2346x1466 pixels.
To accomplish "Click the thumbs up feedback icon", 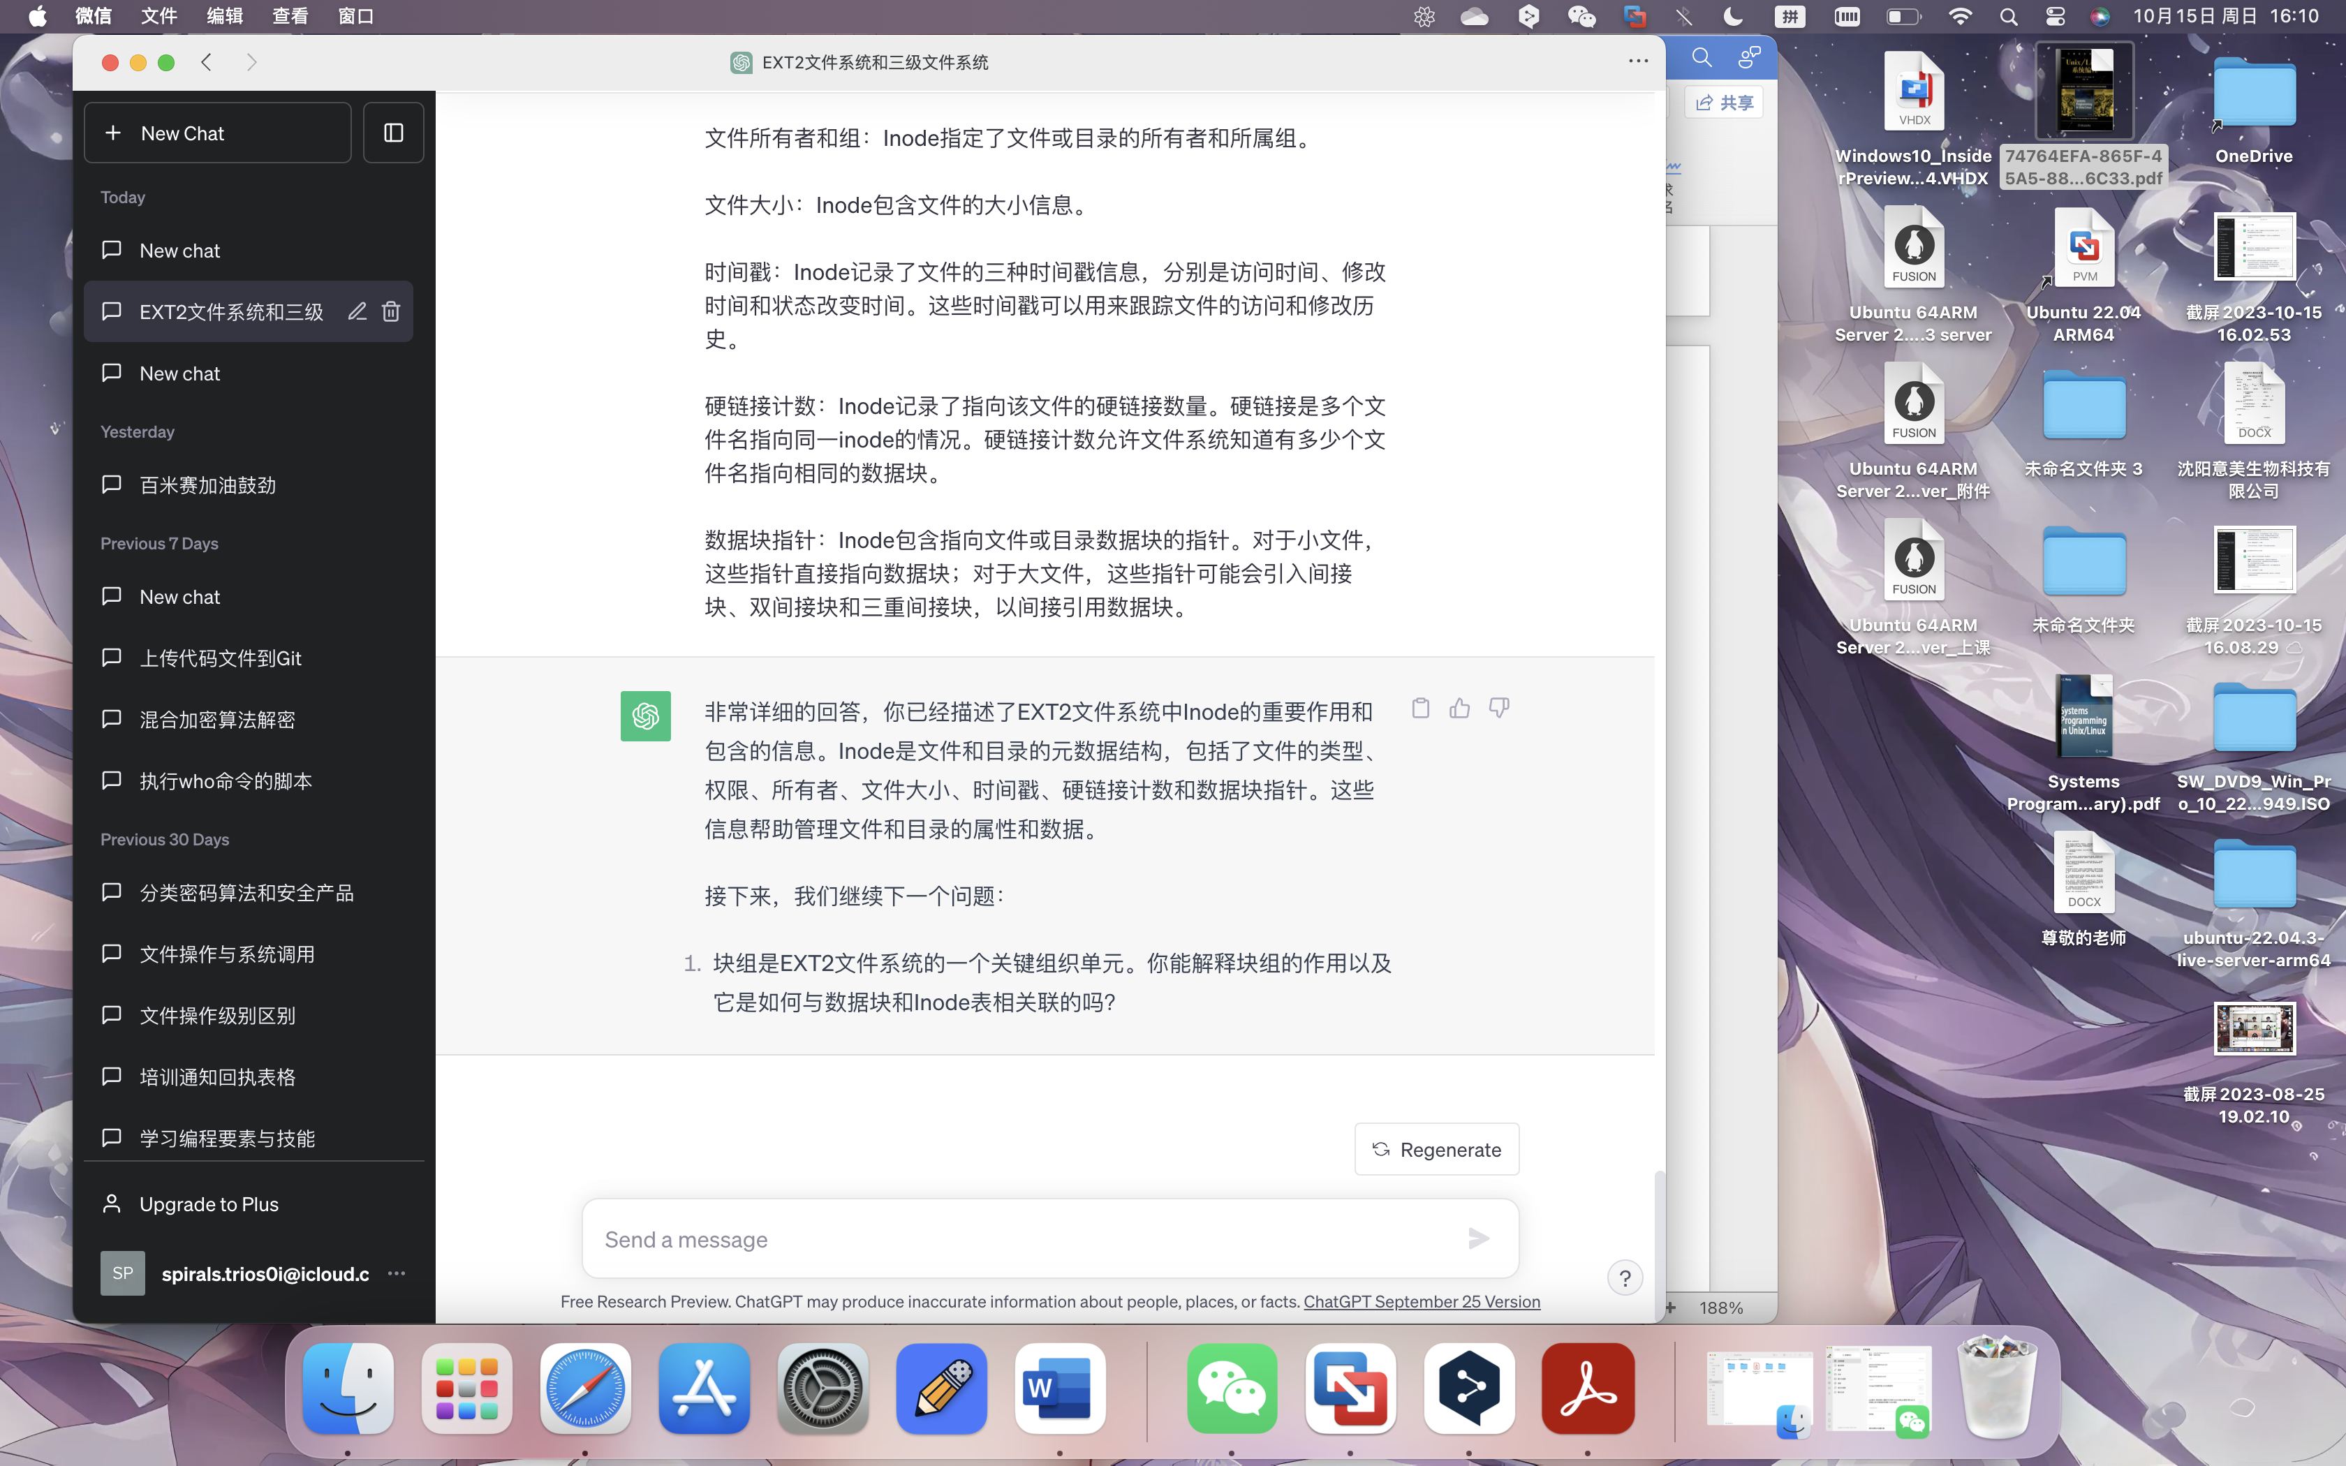I will pos(1459,708).
